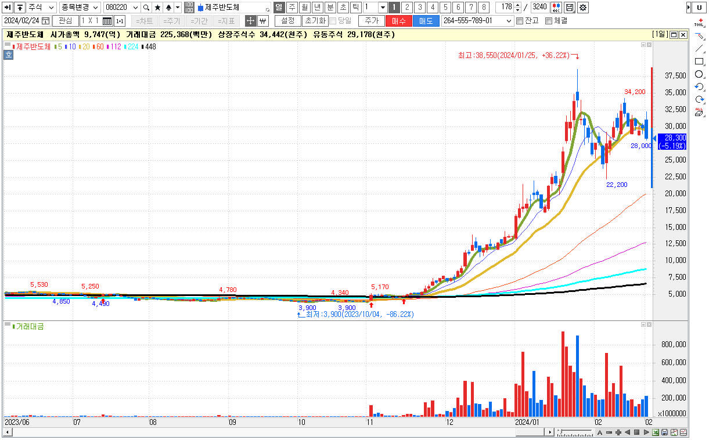Image resolution: width=709 pixels, height=440 pixels.
Task: Stop chart scroll playback
Action: 637,432
